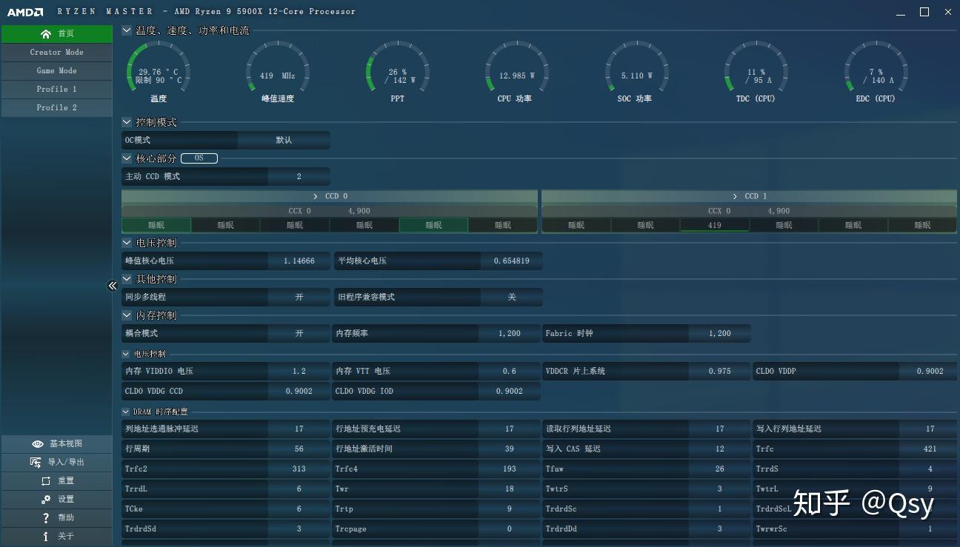This screenshot has height=547, width=960.
Task: Click the 列地址选通脉冲延迟 value 17
Action: point(299,429)
